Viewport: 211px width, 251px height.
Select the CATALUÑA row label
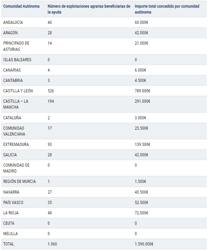pos(12,118)
